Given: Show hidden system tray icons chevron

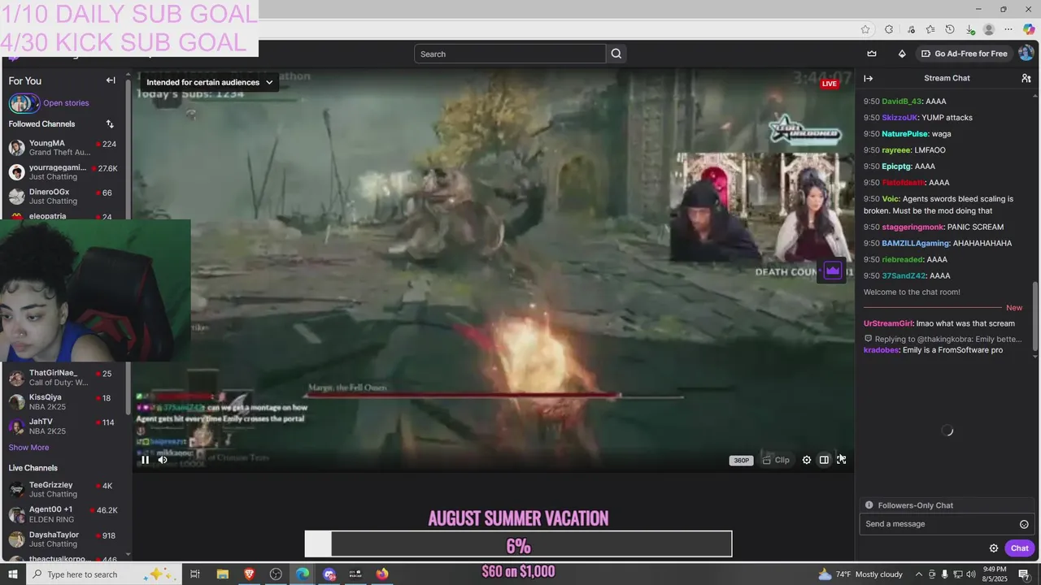Looking at the screenshot, I should 919,574.
